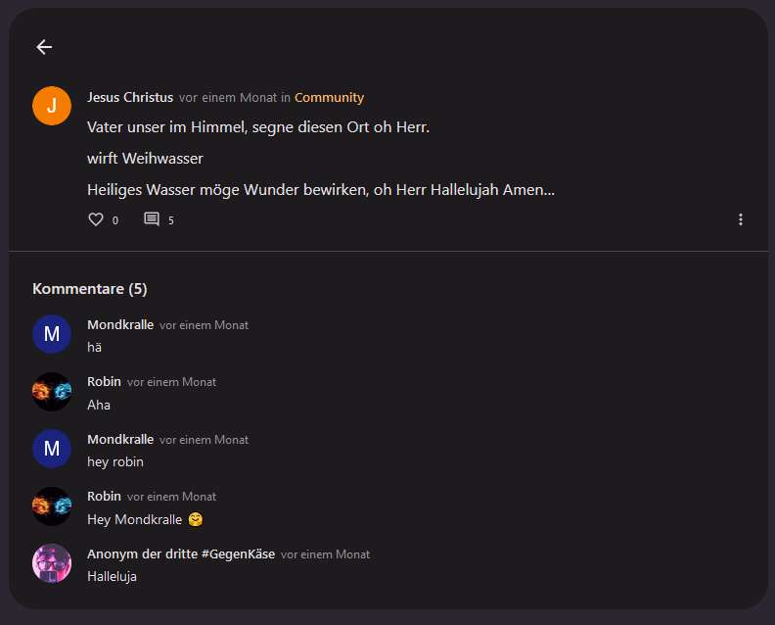
Task: Click Robin username above 'Hey Mondkralle'
Action: 104,497
